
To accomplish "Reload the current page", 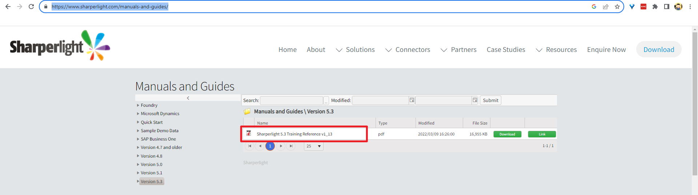I will [x=31, y=7].
